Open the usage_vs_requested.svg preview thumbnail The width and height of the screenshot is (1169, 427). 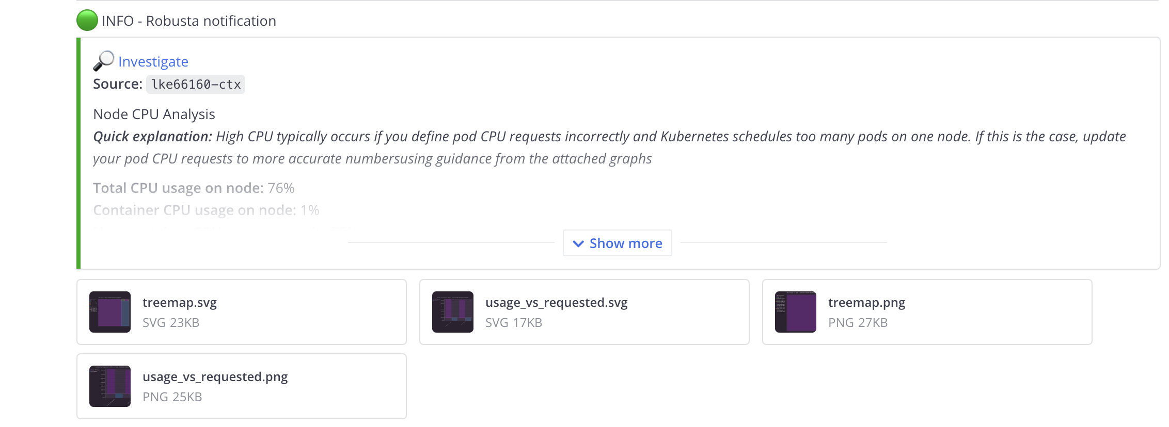point(453,312)
